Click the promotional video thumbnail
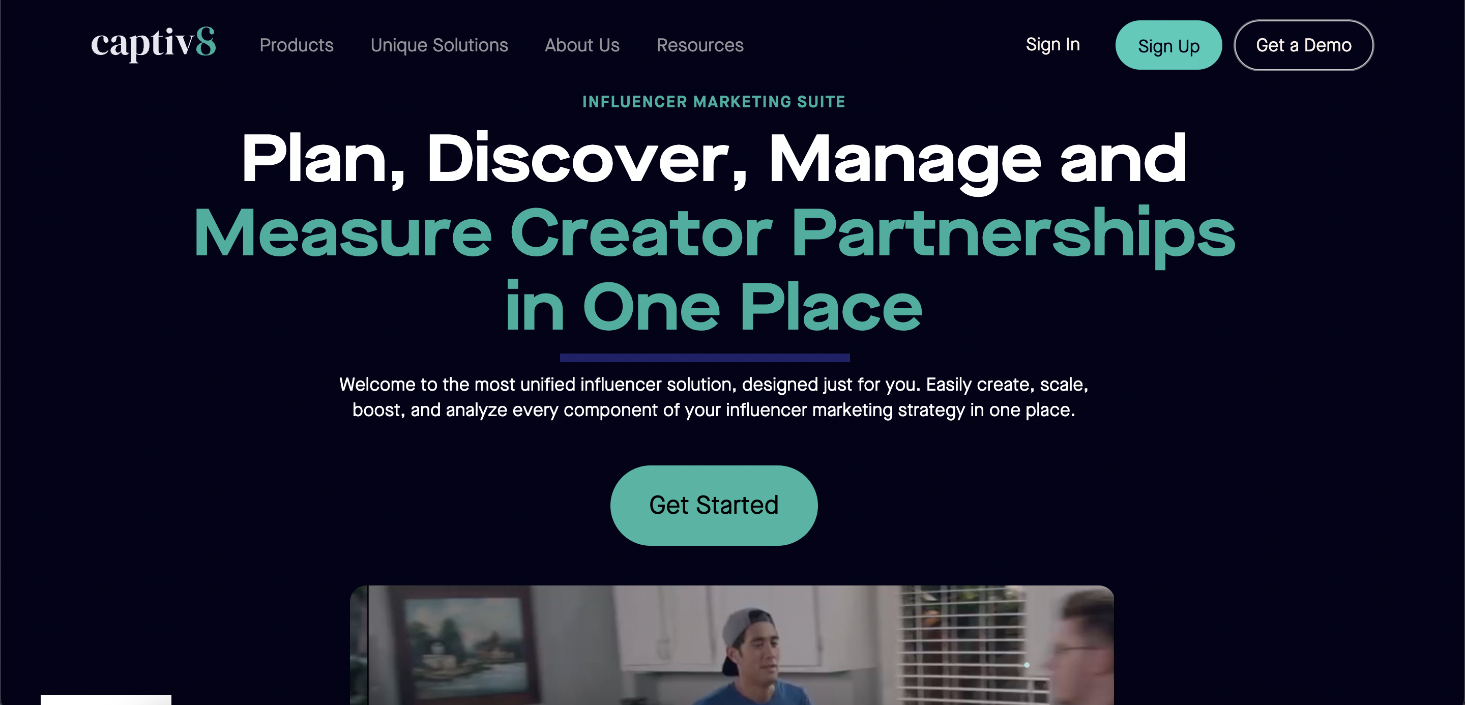This screenshot has width=1465, height=705. tap(731, 645)
